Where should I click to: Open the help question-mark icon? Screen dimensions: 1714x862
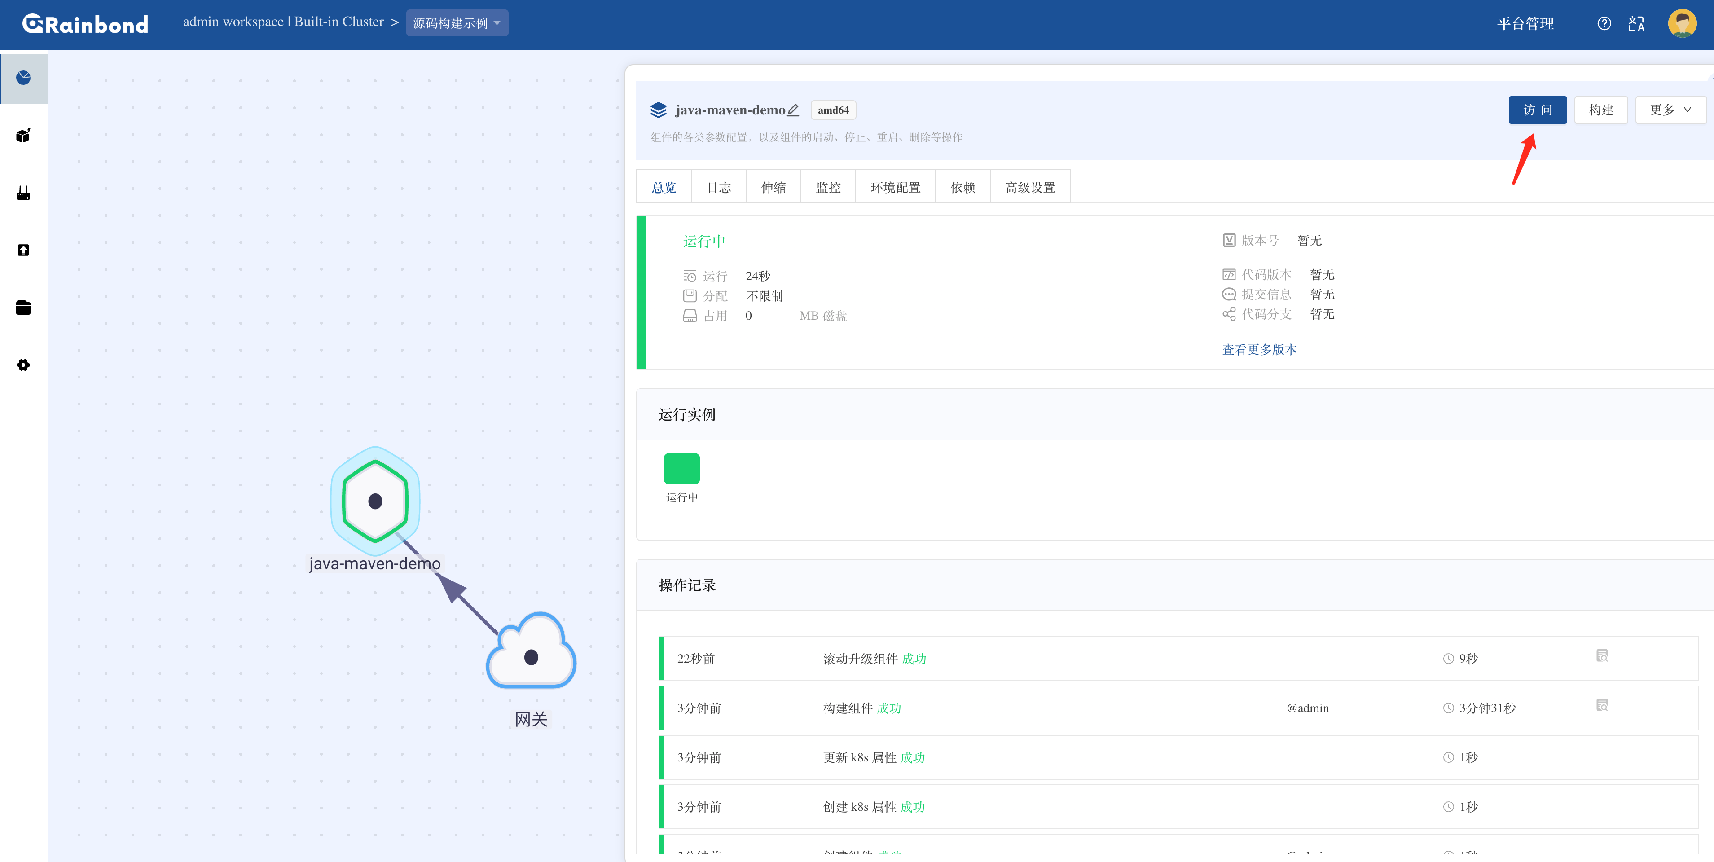pyautogui.click(x=1604, y=24)
